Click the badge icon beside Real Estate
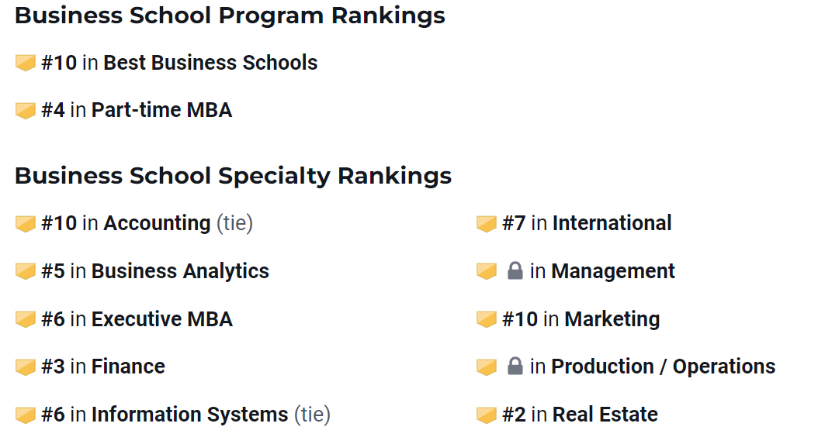818x444 pixels. (x=486, y=415)
